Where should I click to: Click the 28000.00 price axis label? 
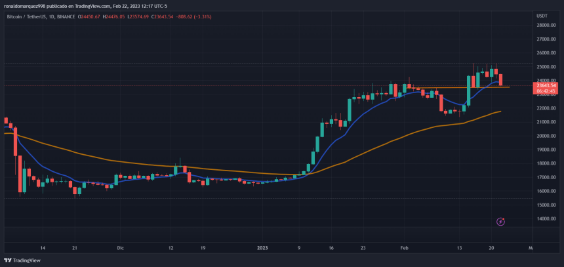(x=546, y=25)
